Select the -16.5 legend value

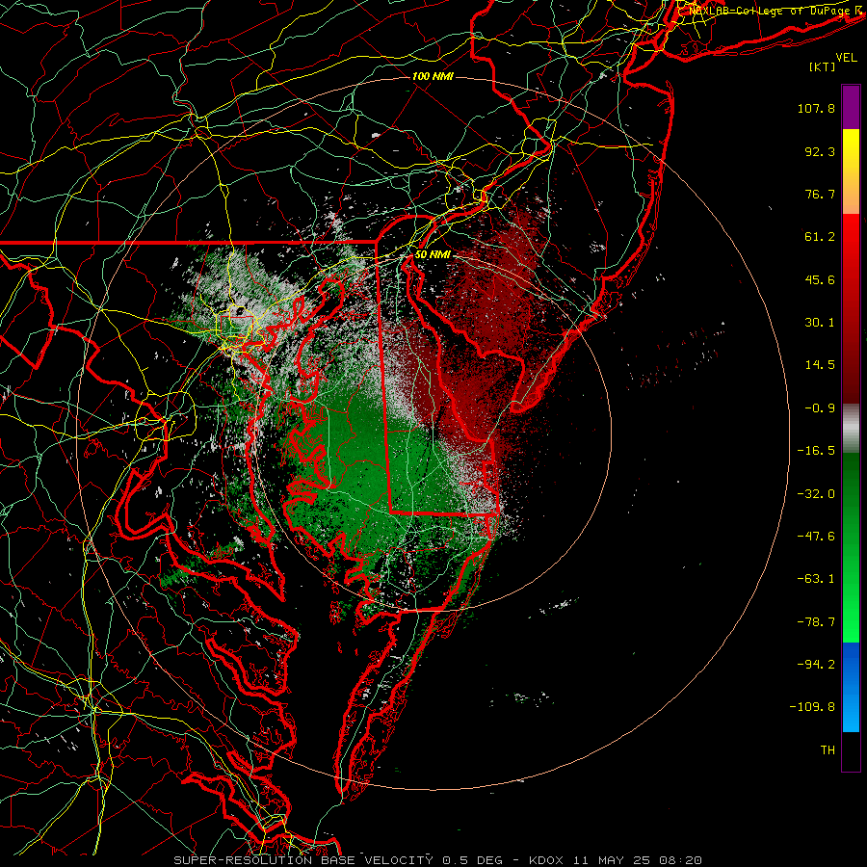(816, 451)
